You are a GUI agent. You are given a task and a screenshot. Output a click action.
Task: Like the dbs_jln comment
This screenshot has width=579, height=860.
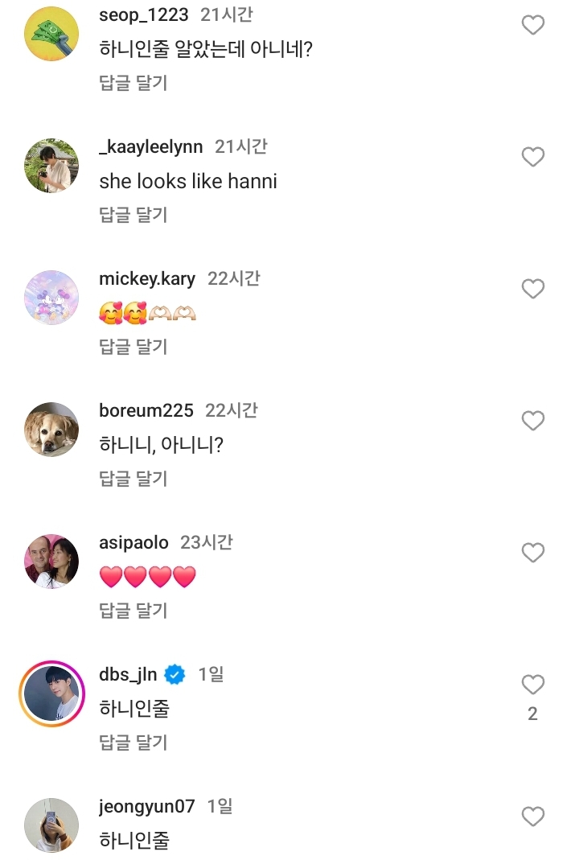[x=533, y=685]
